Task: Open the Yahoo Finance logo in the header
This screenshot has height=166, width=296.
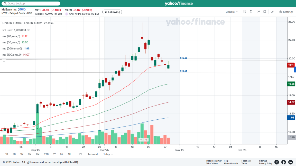Action: tap(179, 3)
